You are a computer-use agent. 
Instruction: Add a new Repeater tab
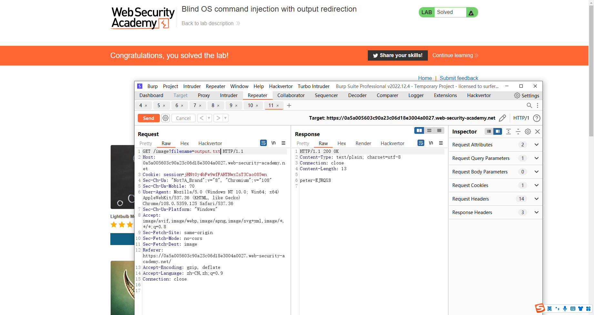tap(289, 105)
